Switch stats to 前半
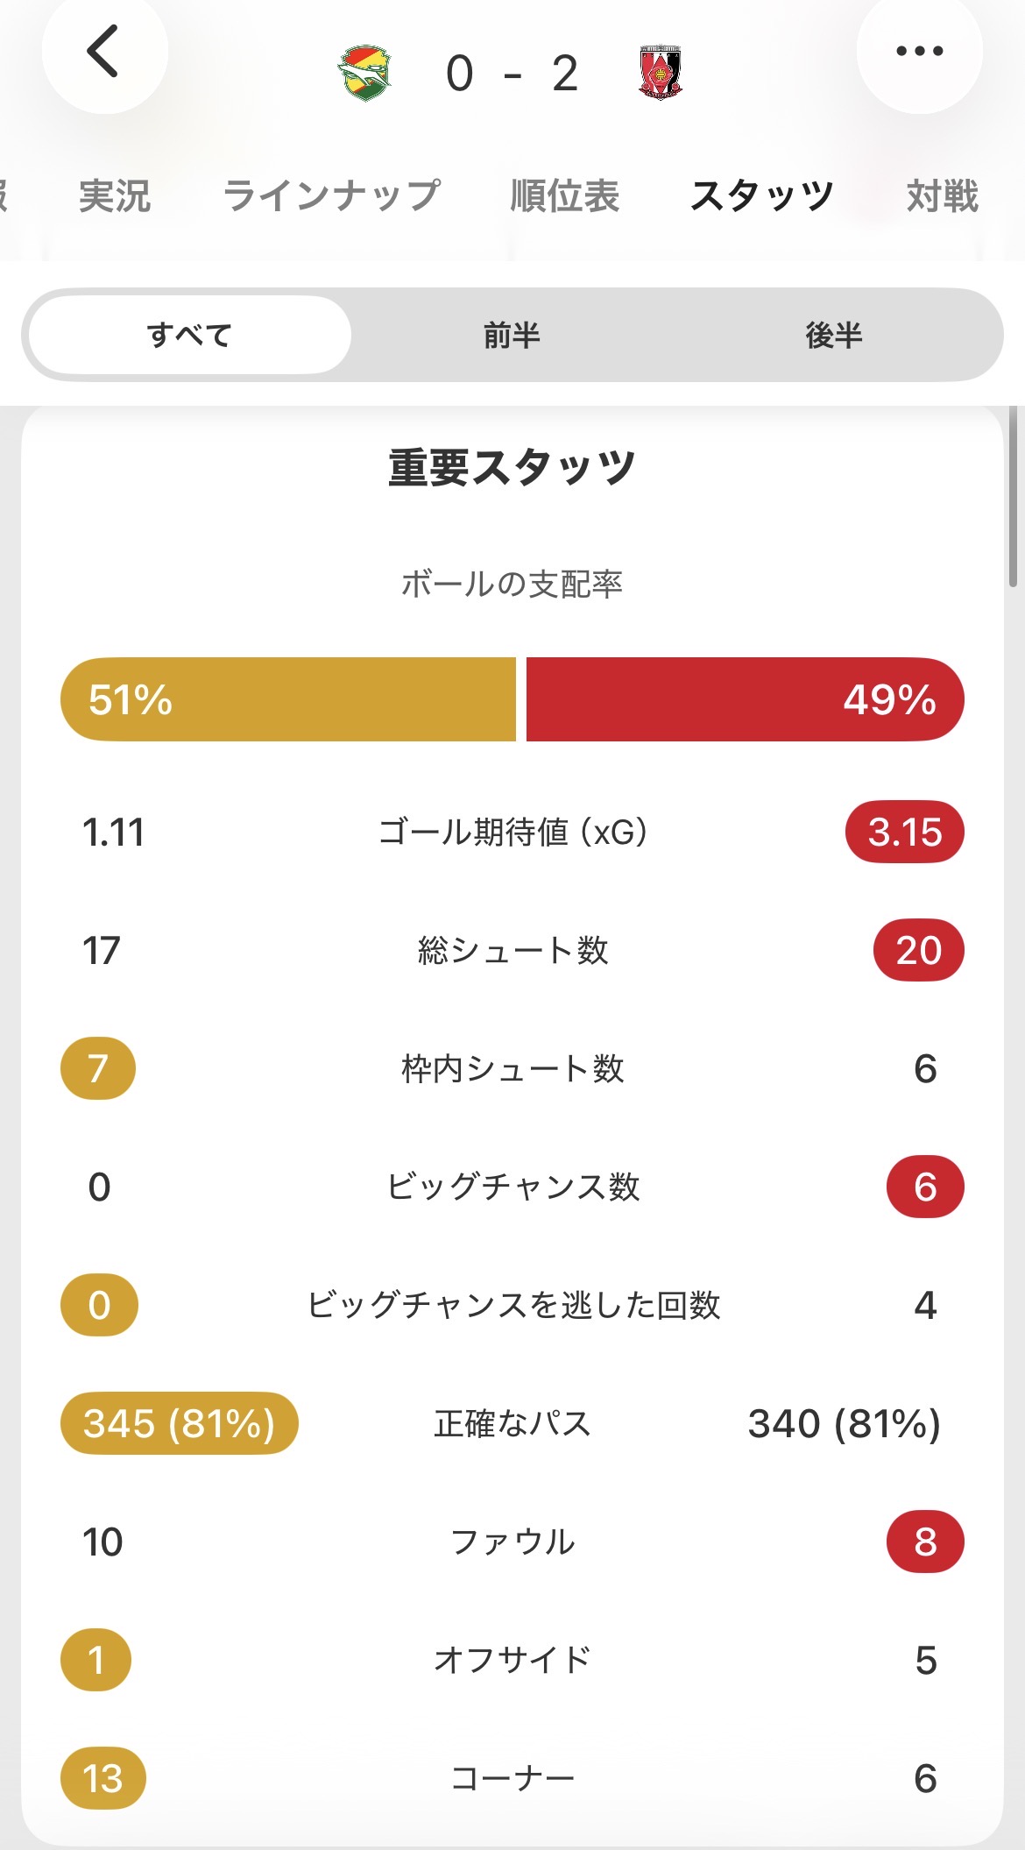1025x1850 pixels. 512,335
